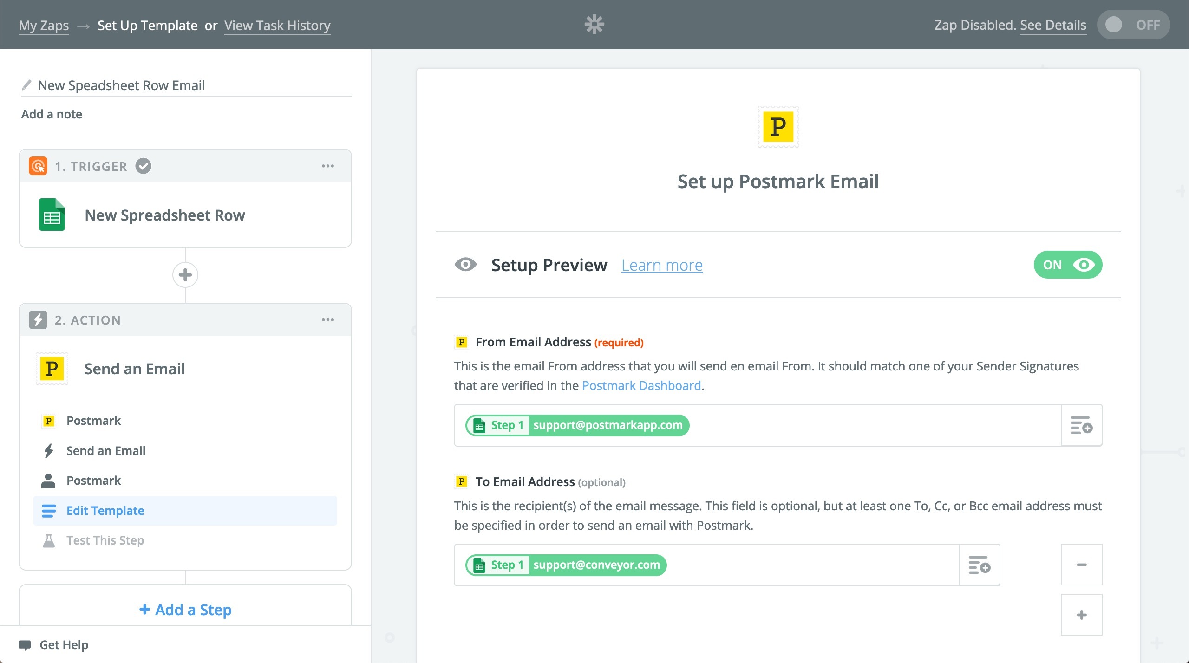Image resolution: width=1189 pixels, height=663 pixels.
Task: Click the Zapier asterisk logo in header
Action: tap(594, 25)
